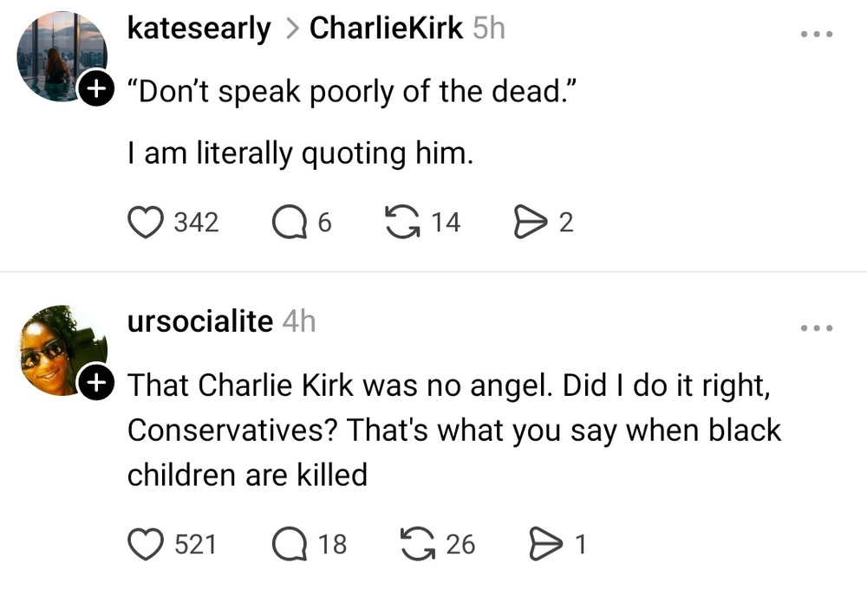The width and height of the screenshot is (867, 589).
Task: Repost the katesearly post
Action: (x=401, y=223)
